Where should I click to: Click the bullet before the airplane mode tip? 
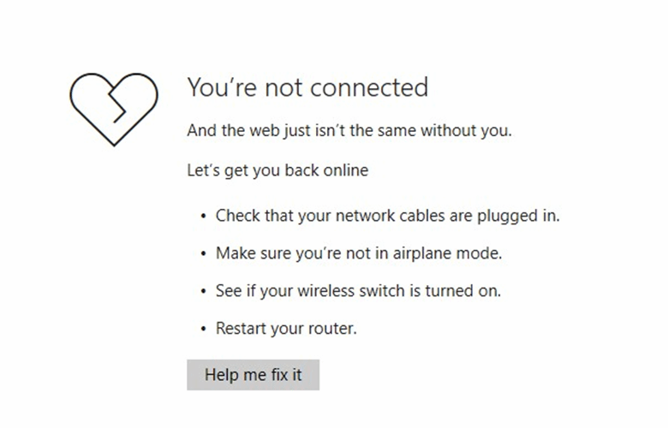(203, 254)
